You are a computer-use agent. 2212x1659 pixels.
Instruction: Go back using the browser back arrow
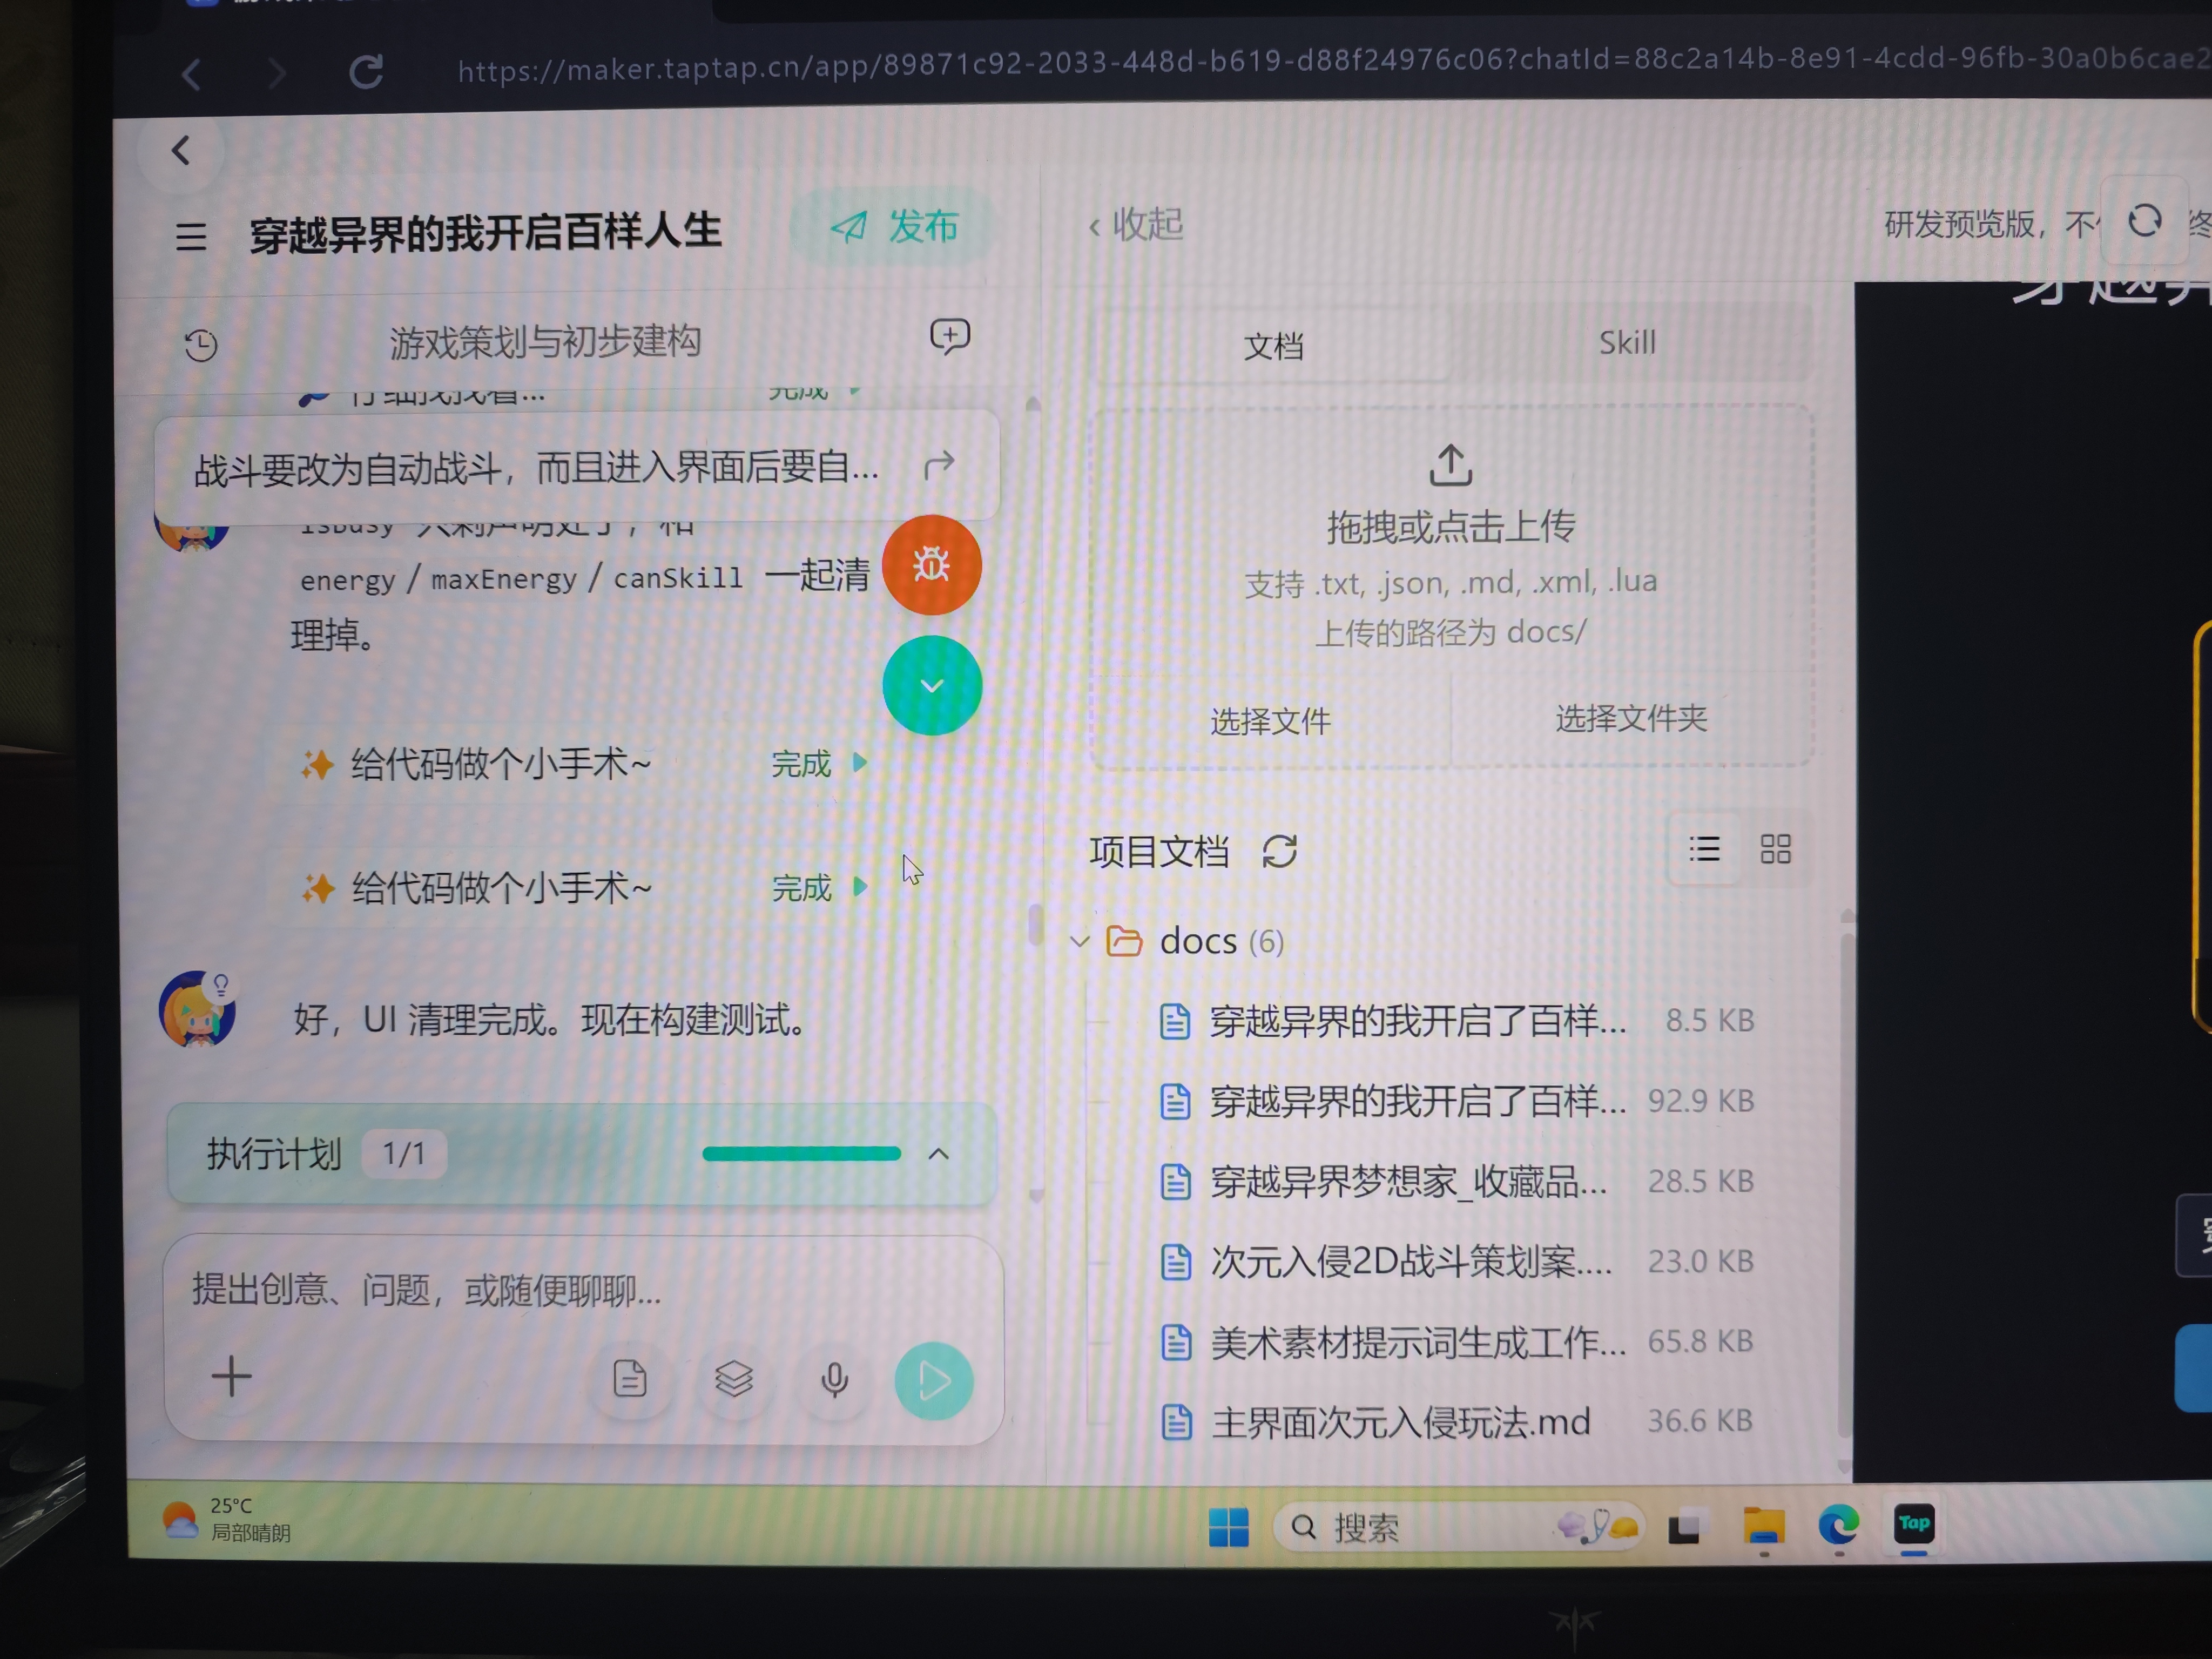(x=192, y=73)
